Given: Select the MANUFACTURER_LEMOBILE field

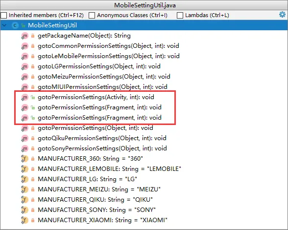Looking at the screenshot, I should point(110,169).
